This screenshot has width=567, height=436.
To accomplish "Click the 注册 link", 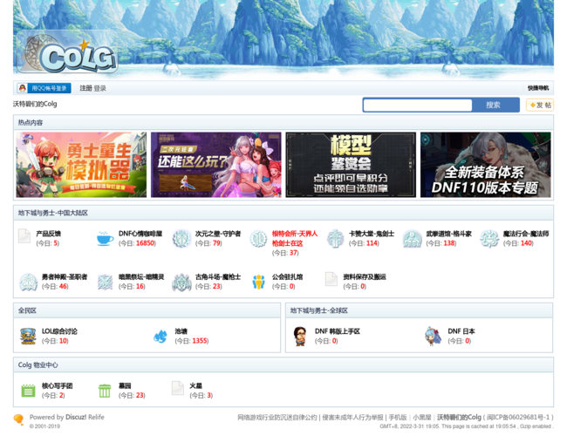I will (x=86, y=88).
